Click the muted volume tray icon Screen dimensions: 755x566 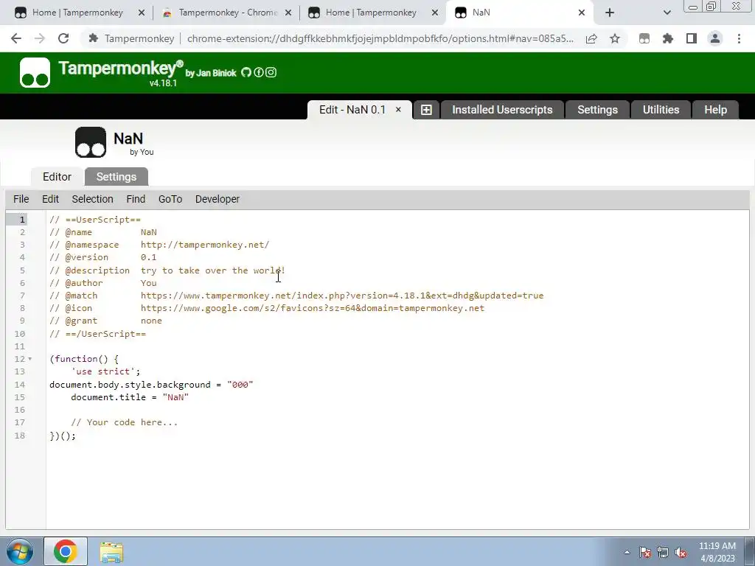tap(681, 552)
